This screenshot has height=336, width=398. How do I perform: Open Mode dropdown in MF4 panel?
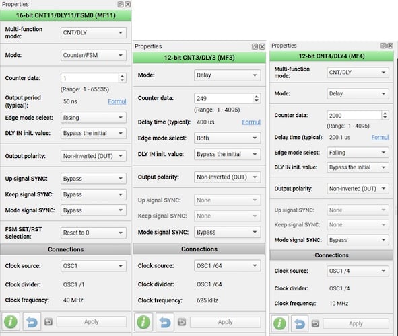[358, 93]
